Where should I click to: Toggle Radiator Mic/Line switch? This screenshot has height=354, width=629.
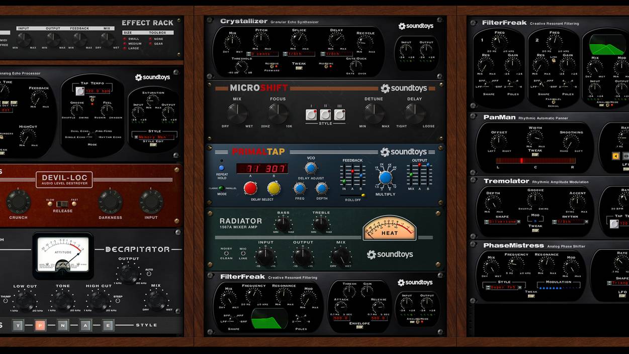(x=244, y=253)
